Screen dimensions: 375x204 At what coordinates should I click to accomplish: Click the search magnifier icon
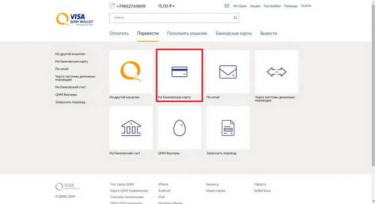tap(235, 18)
